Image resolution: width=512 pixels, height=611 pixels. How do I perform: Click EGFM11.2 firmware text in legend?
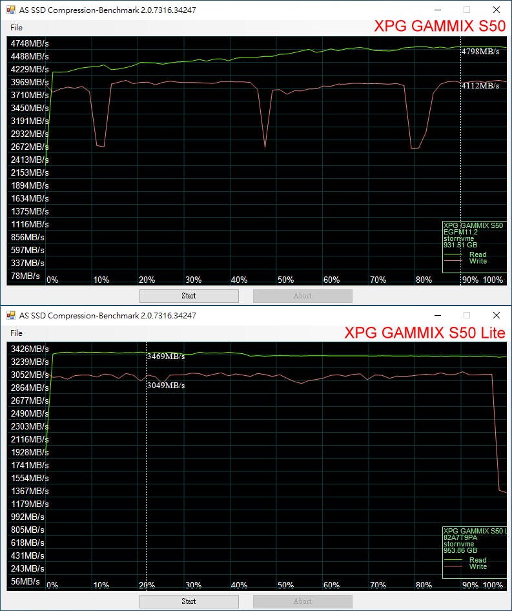460,233
